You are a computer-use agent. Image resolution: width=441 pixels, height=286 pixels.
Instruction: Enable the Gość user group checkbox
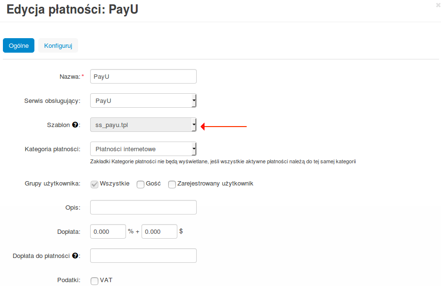tap(141, 184)
